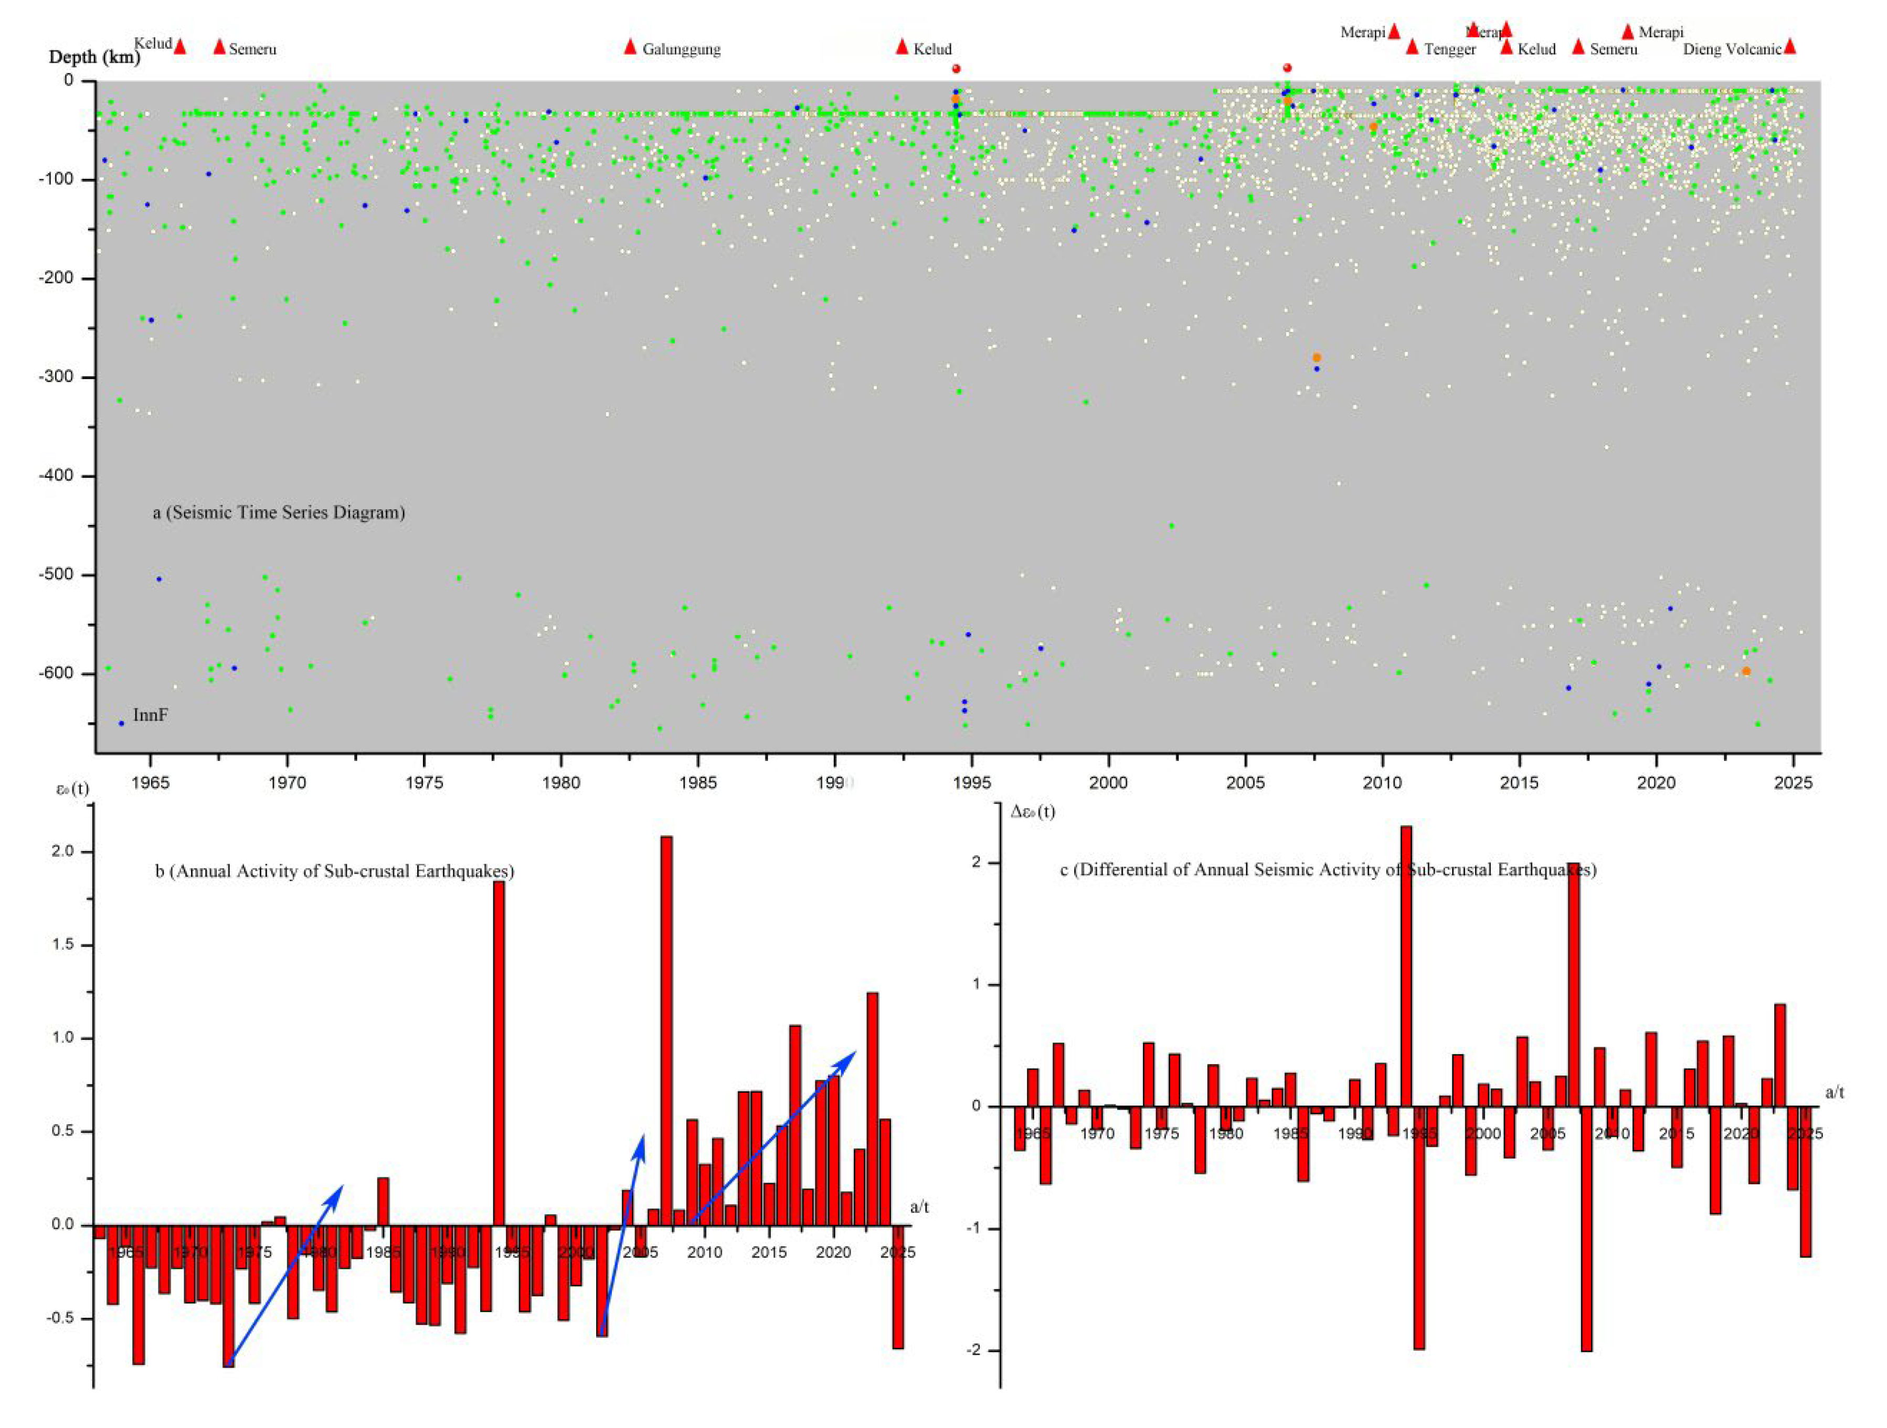Click the Tengger eruption triangle marker

click(1414, 49)
